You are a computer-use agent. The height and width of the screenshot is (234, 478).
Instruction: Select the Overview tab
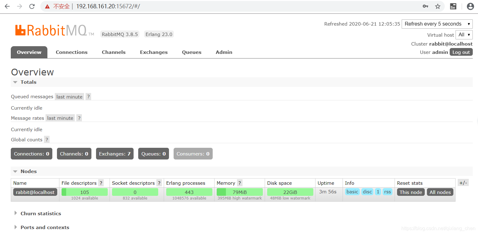tap(29, 52)
